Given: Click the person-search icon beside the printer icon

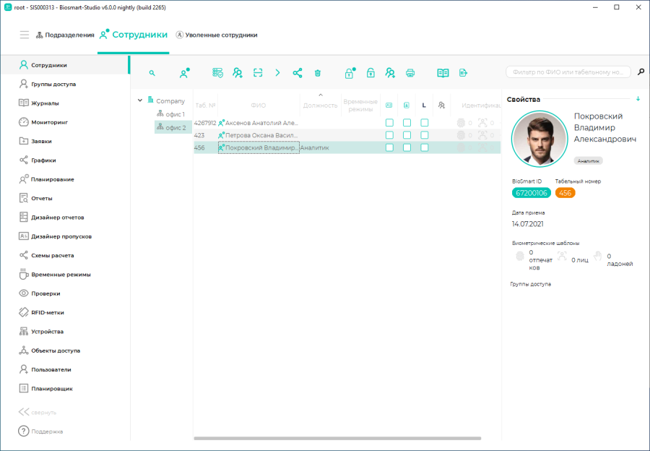Looking at the screenshot, I should point(390,73).
